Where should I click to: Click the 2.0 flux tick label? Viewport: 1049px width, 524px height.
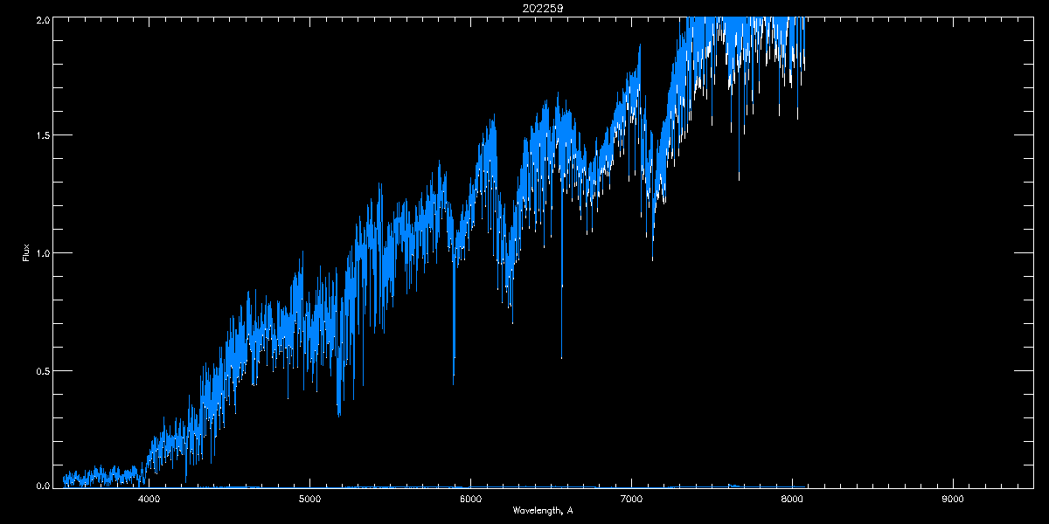tap(41, 19)
